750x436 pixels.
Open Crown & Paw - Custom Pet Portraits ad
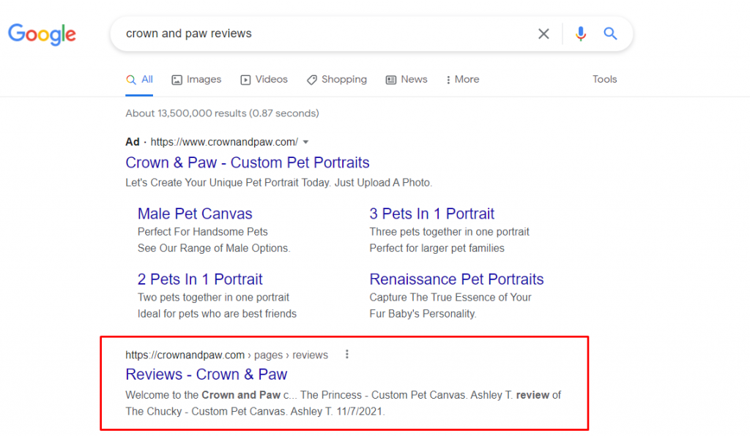(248, 162)
